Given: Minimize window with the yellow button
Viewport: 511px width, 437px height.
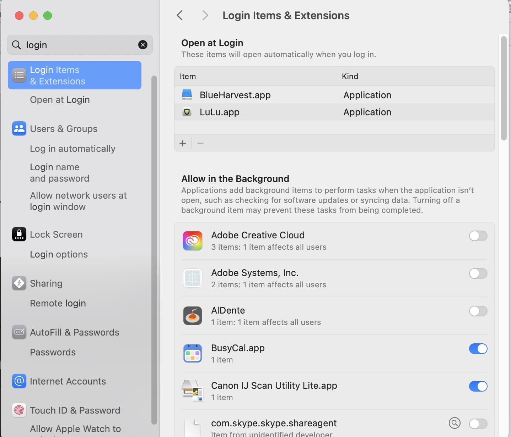Looking at the screenshot, I should tap(33, 16).
